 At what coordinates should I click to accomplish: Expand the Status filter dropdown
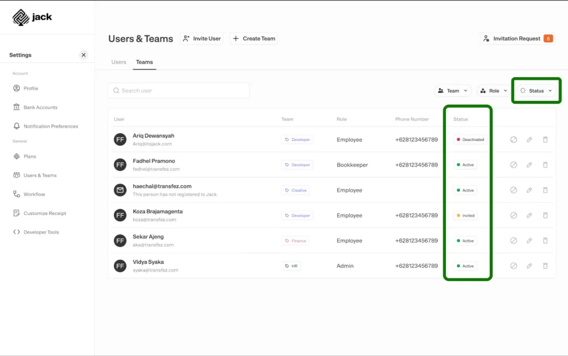(x=536, y=90)
